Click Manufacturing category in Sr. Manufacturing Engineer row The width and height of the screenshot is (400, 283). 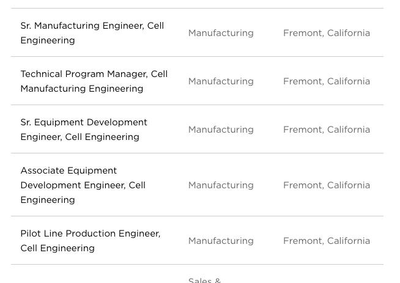click(x=221, y=33)
